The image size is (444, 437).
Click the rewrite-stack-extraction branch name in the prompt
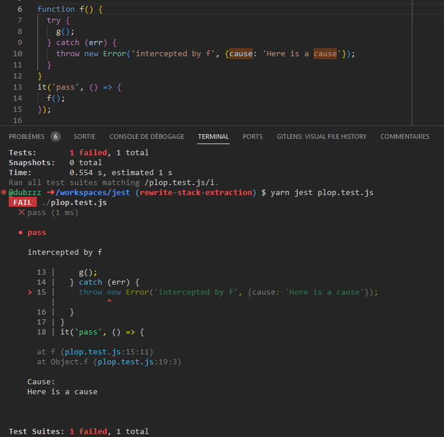[193, 193]
